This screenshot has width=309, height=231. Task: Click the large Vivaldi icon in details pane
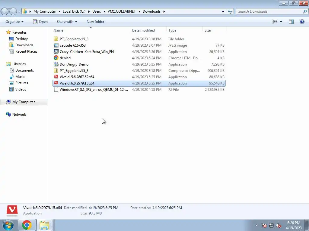pos(12,210)
